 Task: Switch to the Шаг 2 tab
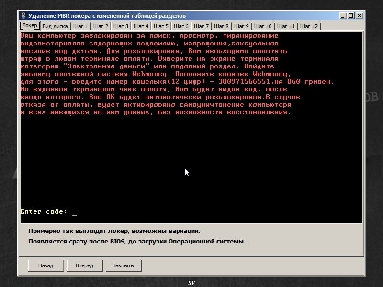(101, 26)
